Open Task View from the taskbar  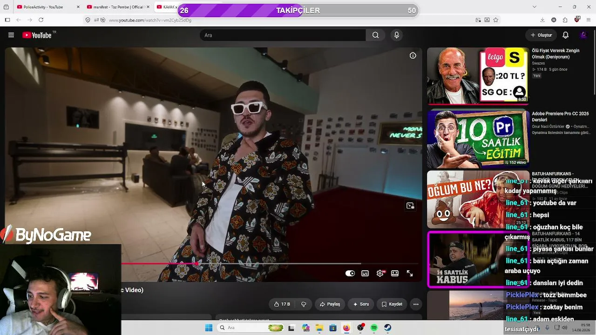coord(291,328)
